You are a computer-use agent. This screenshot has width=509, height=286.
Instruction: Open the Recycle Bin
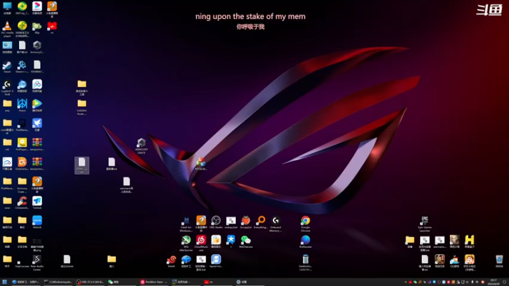tap(499, 261)
